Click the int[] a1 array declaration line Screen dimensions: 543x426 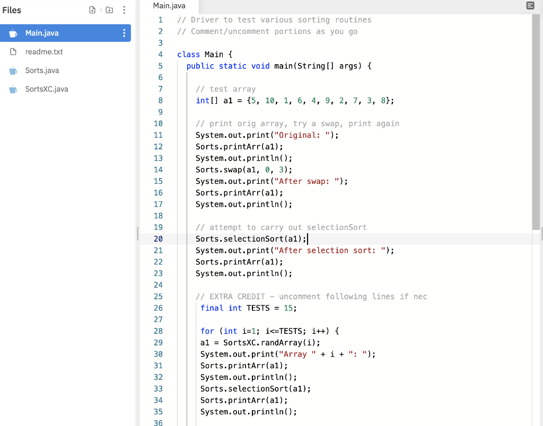(295, 100)
